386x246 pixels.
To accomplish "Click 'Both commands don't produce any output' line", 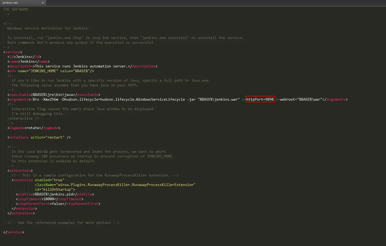I will coord(81,42).
